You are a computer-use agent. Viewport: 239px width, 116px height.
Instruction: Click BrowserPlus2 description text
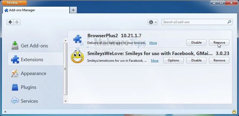pyautogui.click(x=117, y=43)
